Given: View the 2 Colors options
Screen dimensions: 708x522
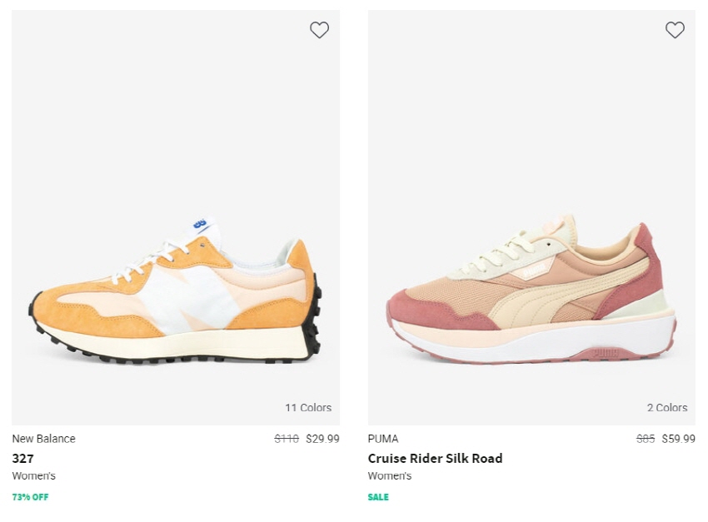Looking at the screenshot, I should point(667,407).
